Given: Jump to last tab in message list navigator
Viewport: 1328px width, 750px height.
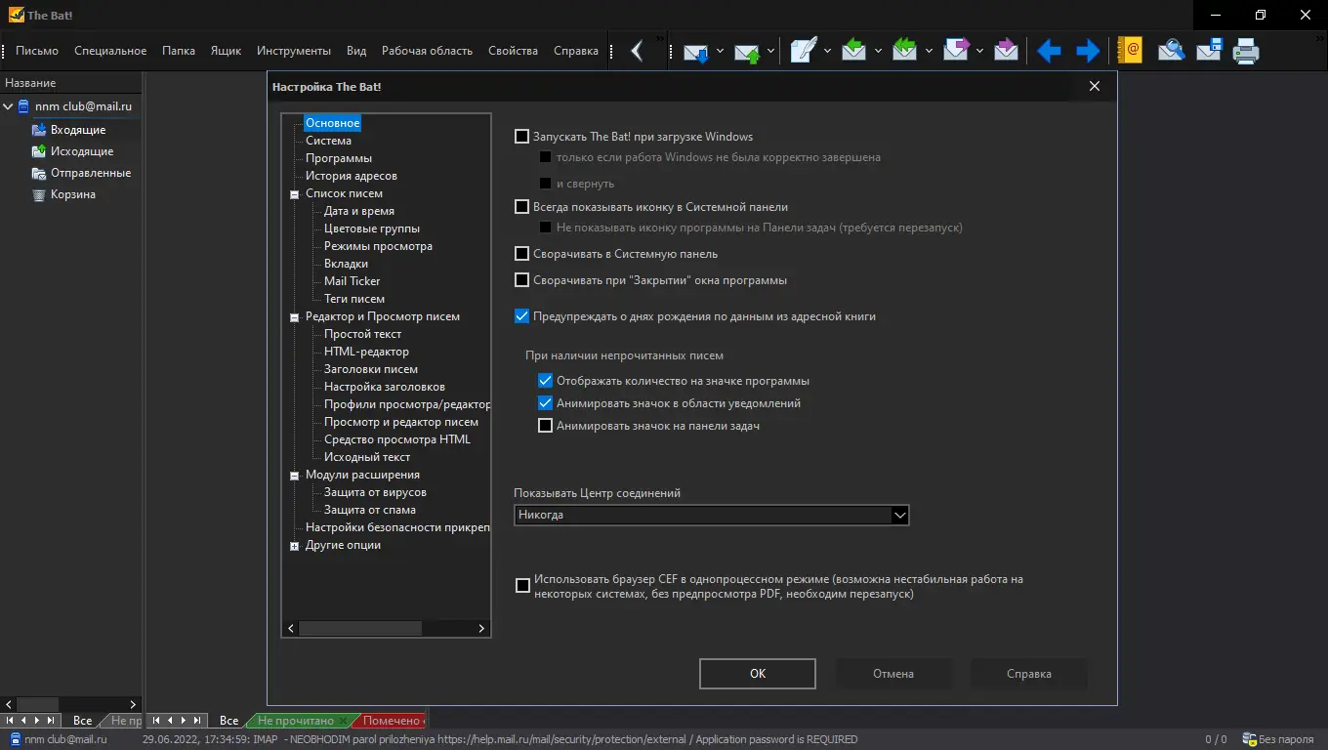Looking at the screenshot, I should point(198,721).
